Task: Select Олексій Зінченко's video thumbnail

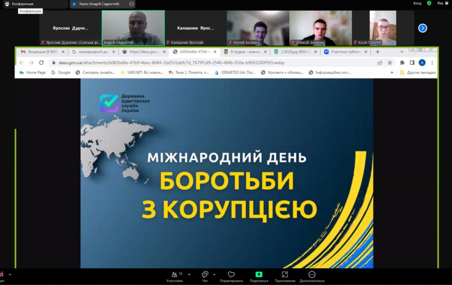Action: click(320, 28)
